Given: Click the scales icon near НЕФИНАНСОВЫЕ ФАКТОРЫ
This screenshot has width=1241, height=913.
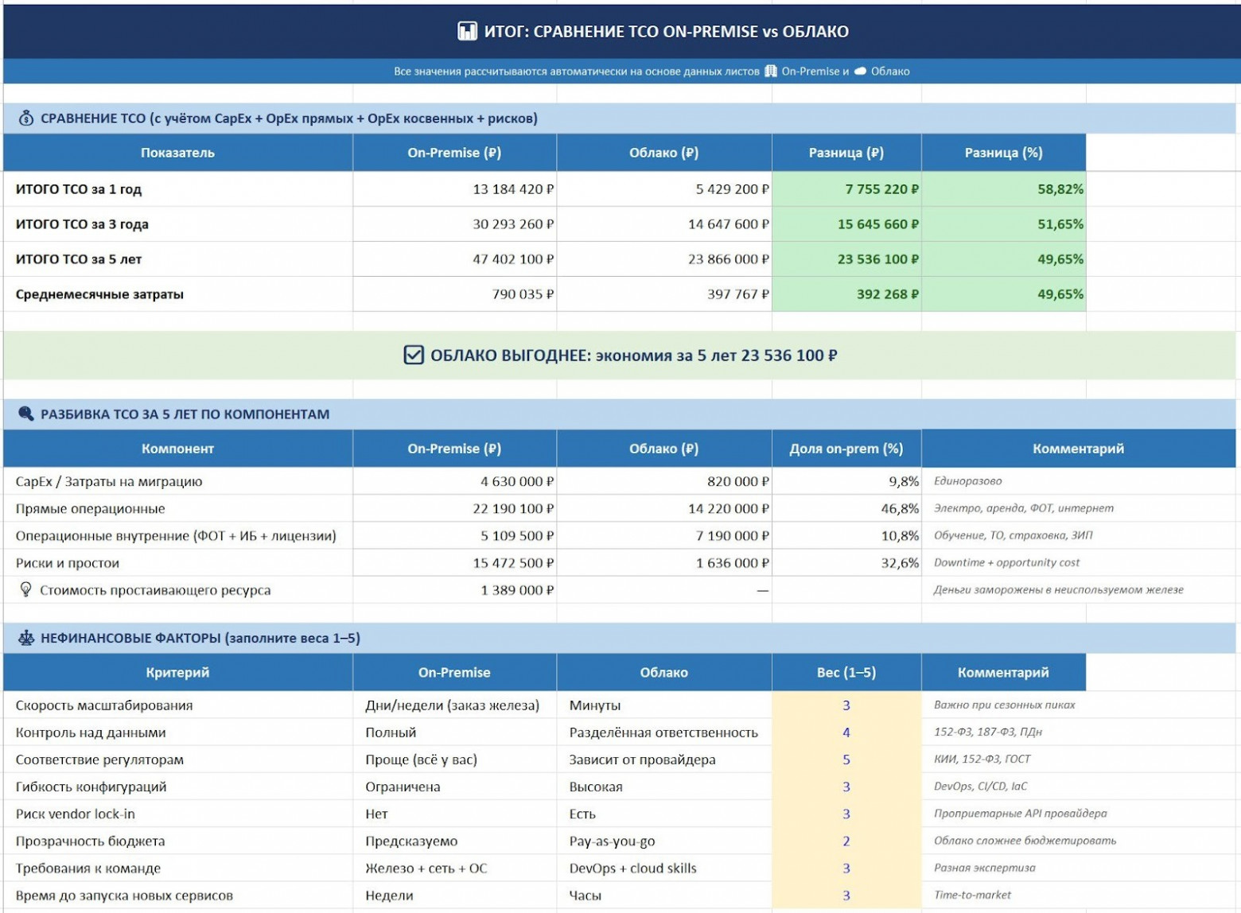Looking at the screenshot, I should 25,638.
